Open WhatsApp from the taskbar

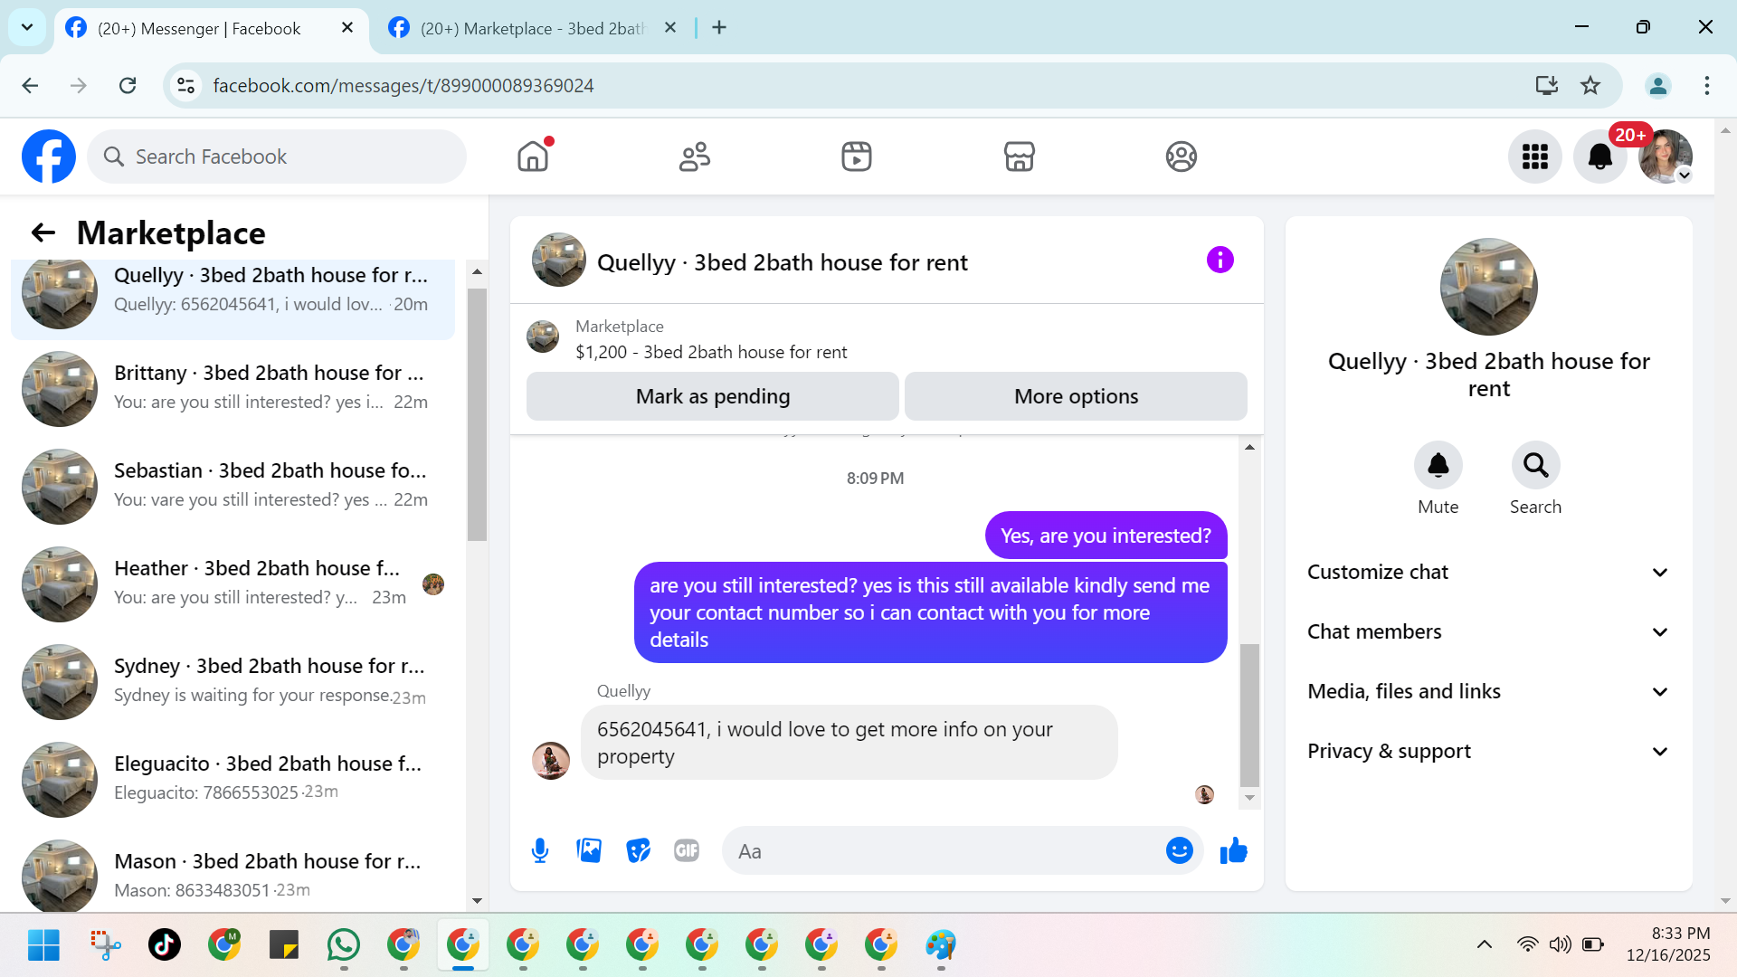(x=344, y=945)
